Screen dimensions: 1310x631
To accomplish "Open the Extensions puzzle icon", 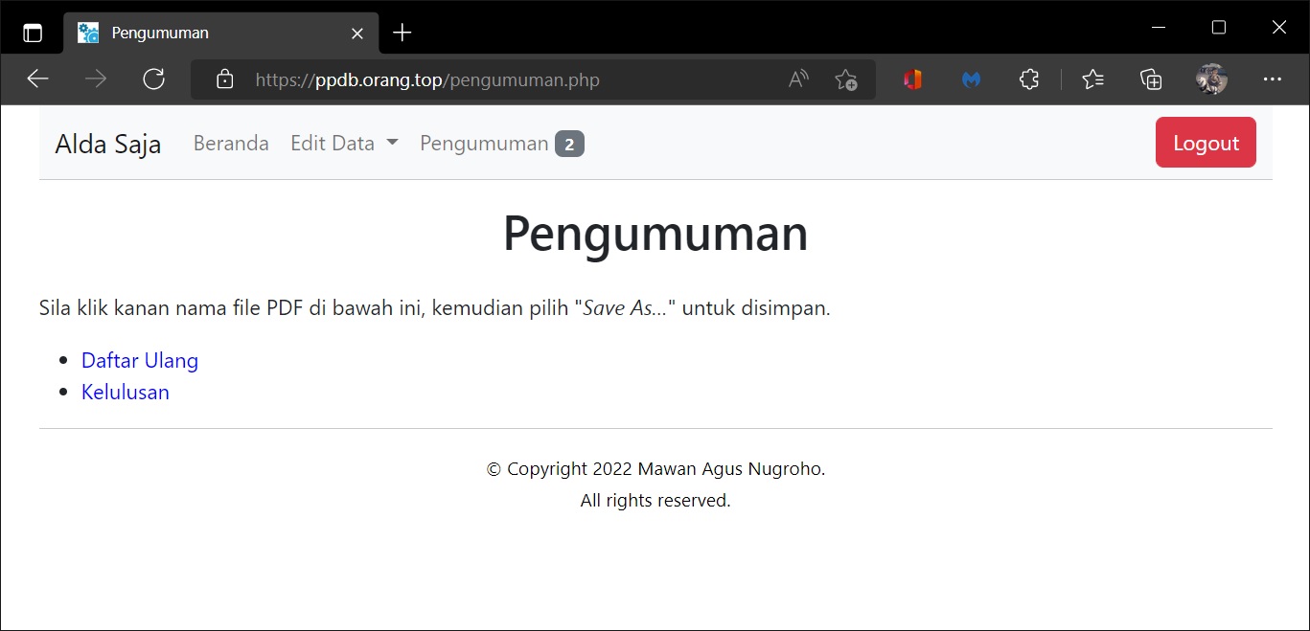I will [1029, 79].
